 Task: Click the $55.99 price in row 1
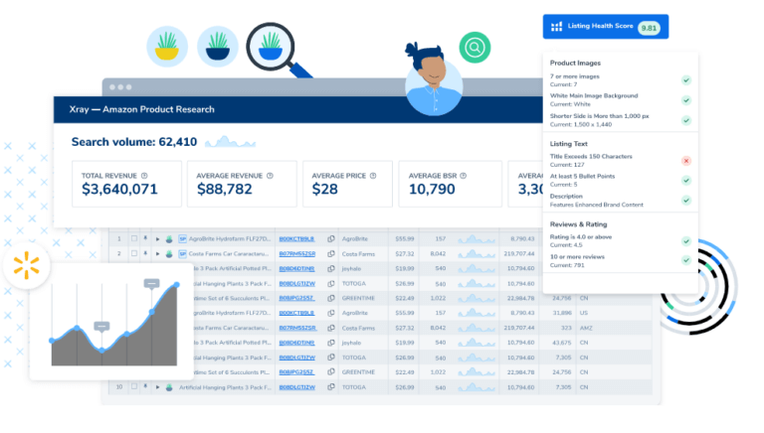click(405, 239)
